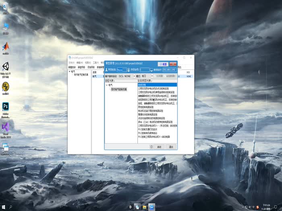Click the 配置 button in dialog header
This screenshot has width=282, height=211.
tap(163, 64)
